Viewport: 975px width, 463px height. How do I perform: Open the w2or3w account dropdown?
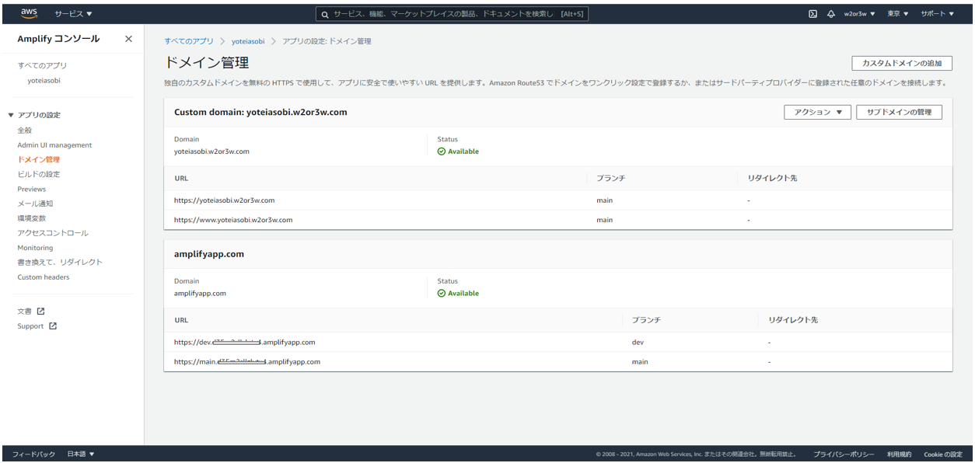pyautogui.click(x=860, y=14)
